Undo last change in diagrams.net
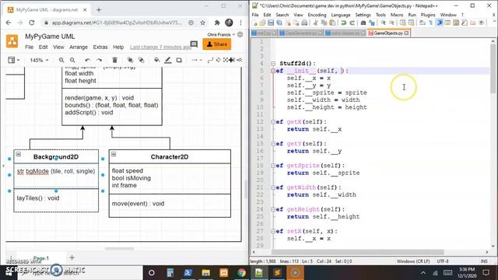Image resolution: width=498 pixels, height=280 pixels. 88,60
